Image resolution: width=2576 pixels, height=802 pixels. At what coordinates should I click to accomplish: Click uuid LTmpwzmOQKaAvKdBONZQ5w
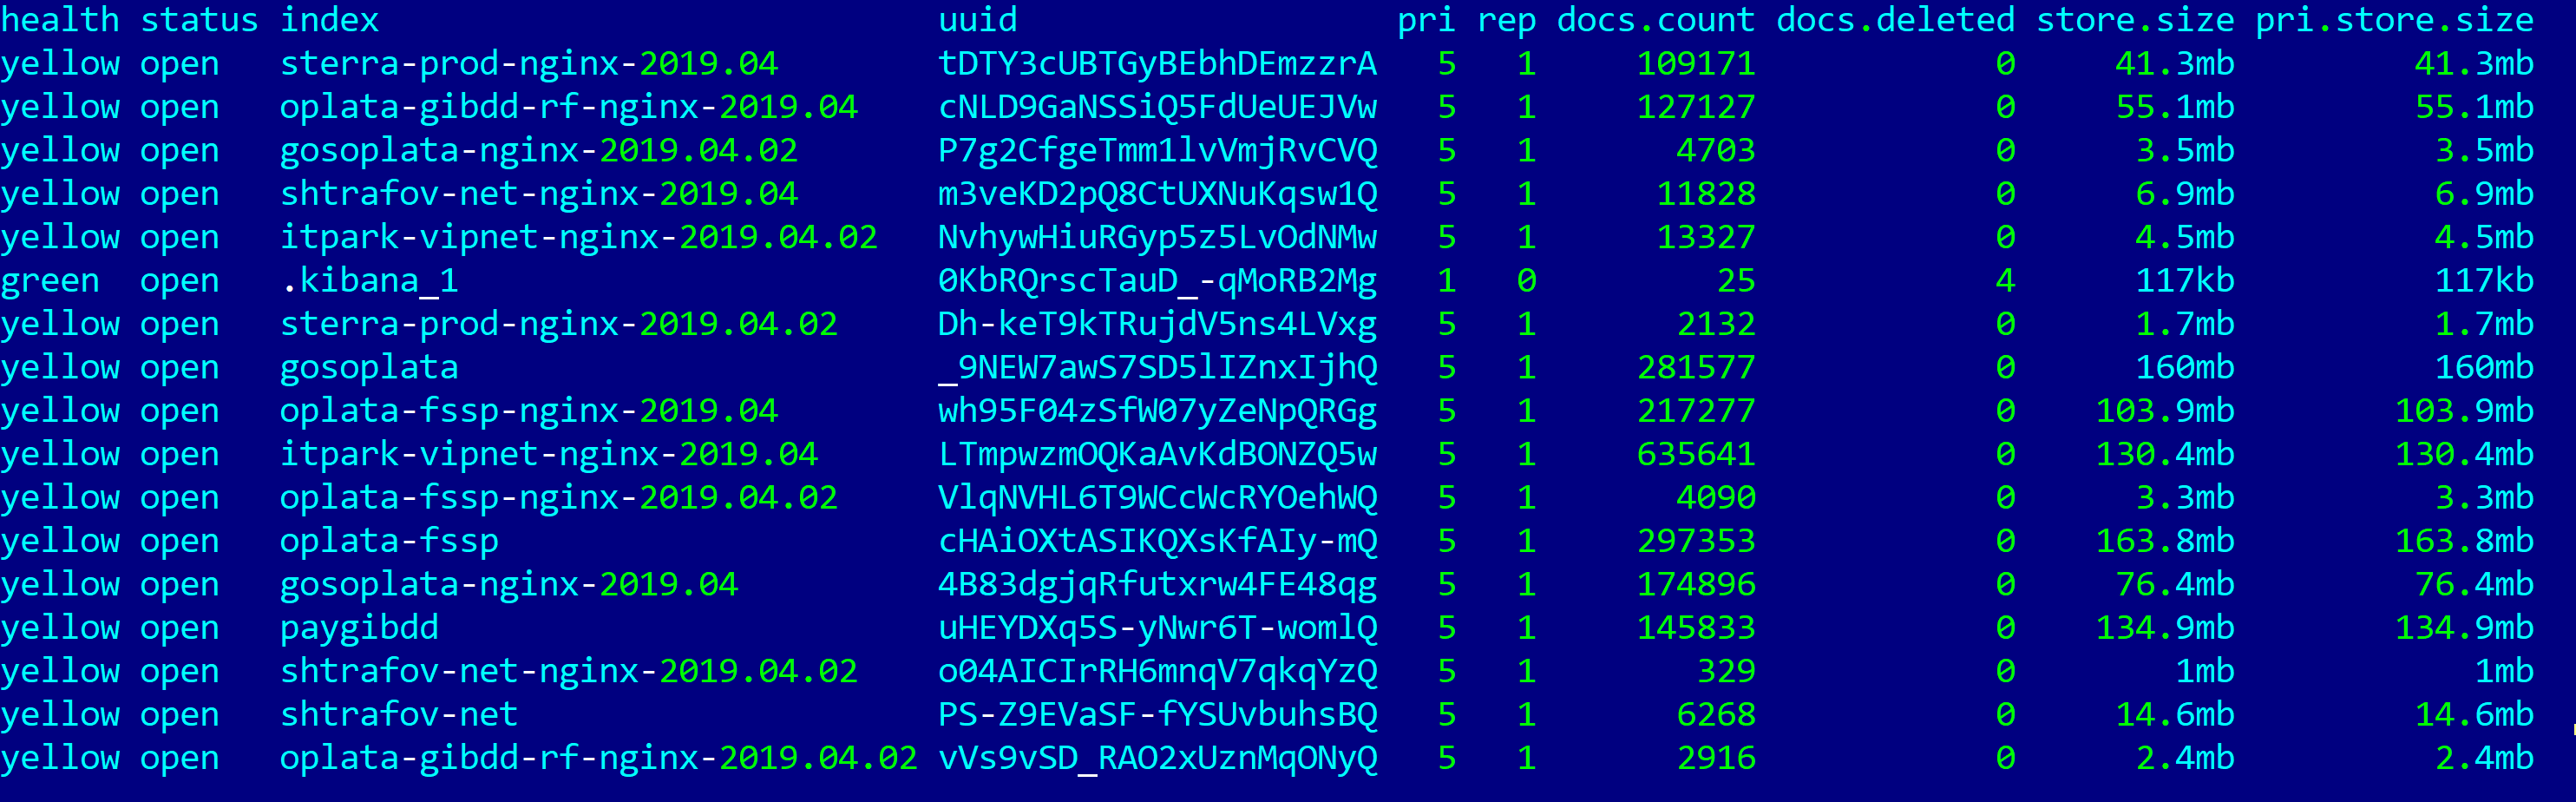1158,455
